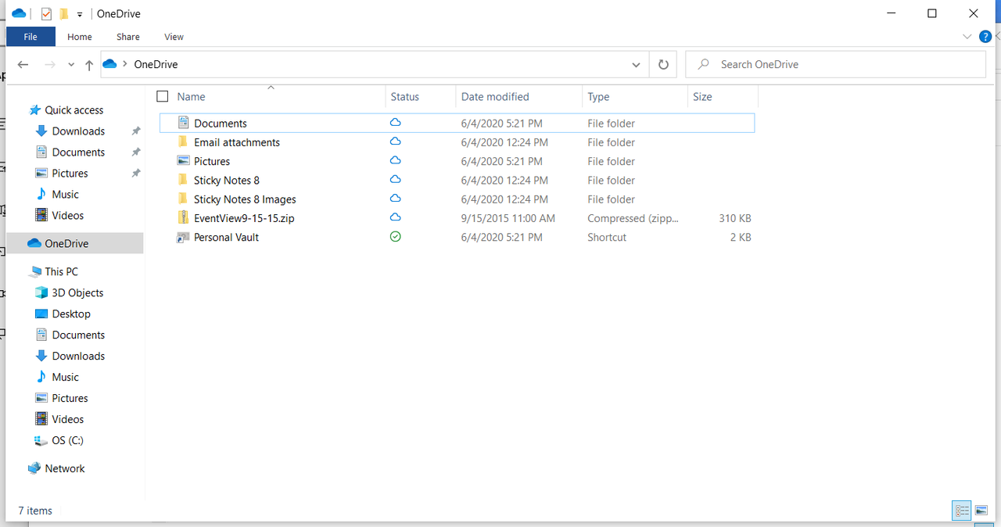This screenshot has height=527, width=1001.
Task: Open pinned Downloads under Quick access
Action: coord(78,131)
